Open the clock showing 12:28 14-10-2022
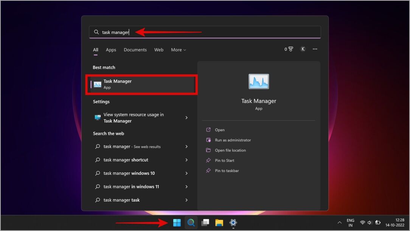 pyautogui.click(x=395, y=223)
